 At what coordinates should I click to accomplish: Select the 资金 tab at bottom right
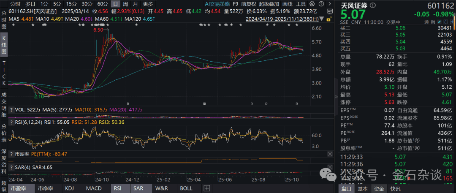(x=380, y=189)
